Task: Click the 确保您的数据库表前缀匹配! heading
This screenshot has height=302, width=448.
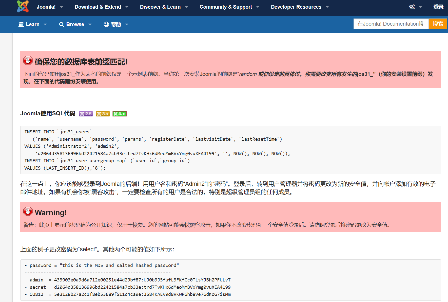Action: (x=81, y=62)
